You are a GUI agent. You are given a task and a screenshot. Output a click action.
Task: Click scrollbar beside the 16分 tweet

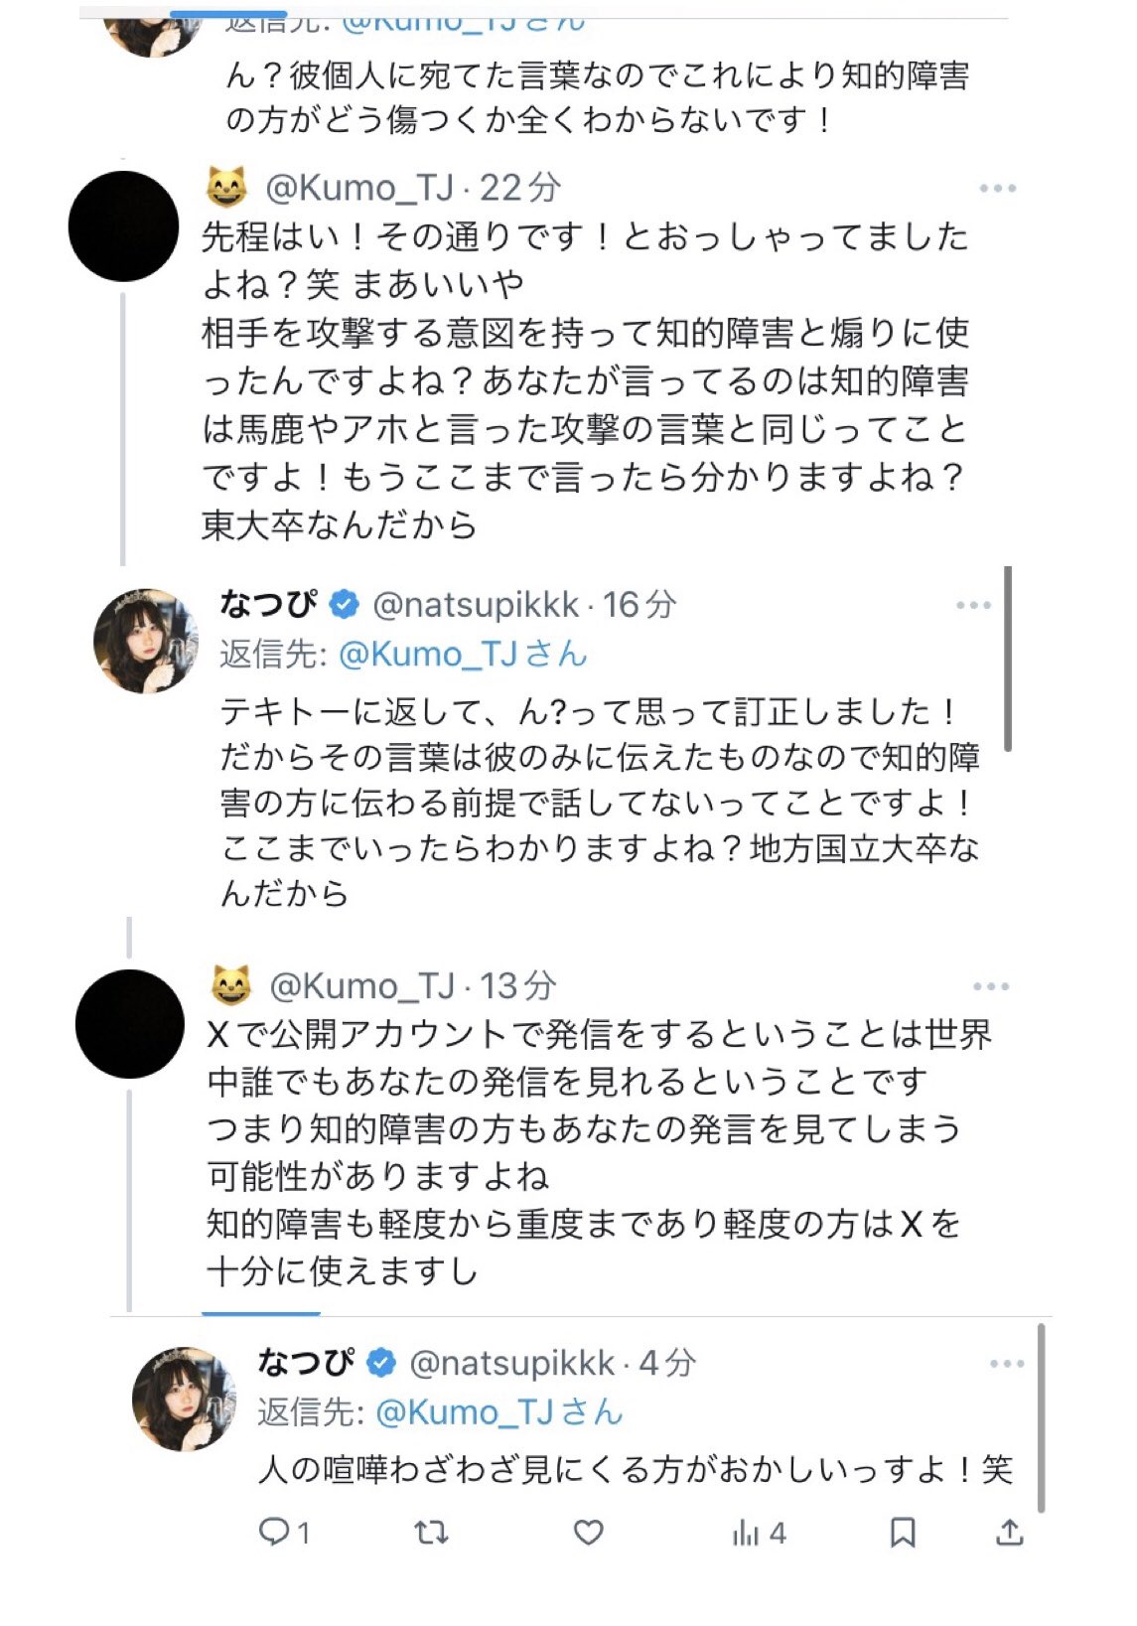pyautogui.click(x=1008, y=659)
